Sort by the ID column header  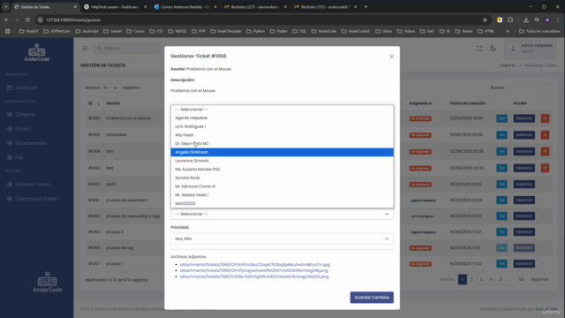pos(94,103)
